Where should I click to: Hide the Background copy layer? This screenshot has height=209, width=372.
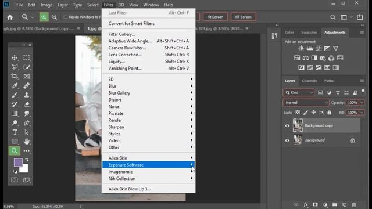287,125
